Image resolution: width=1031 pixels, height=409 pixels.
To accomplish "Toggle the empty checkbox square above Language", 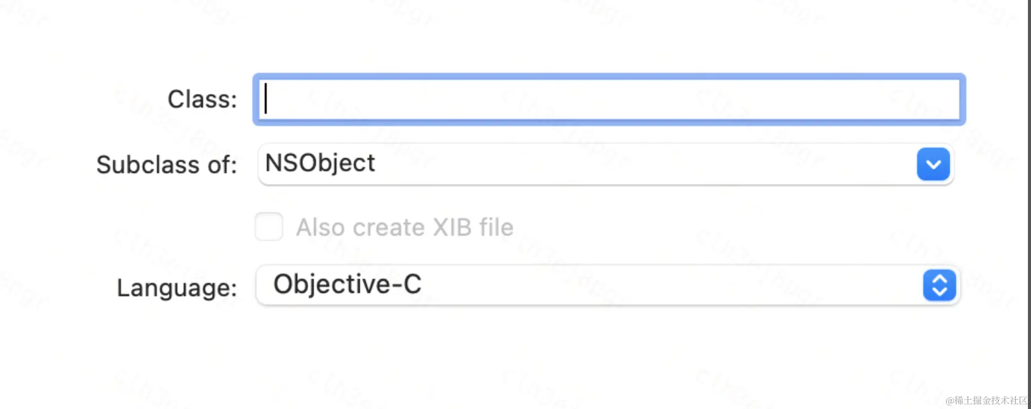I will pos(269,227).
